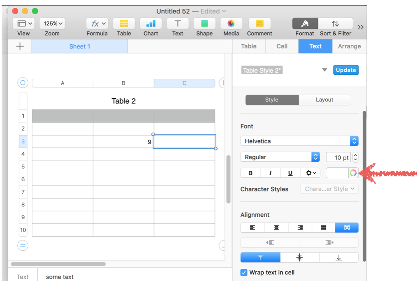Click the Update style button
Image resolution: width=417 pixels, height=281 pixels.
(x=346, y=70)
